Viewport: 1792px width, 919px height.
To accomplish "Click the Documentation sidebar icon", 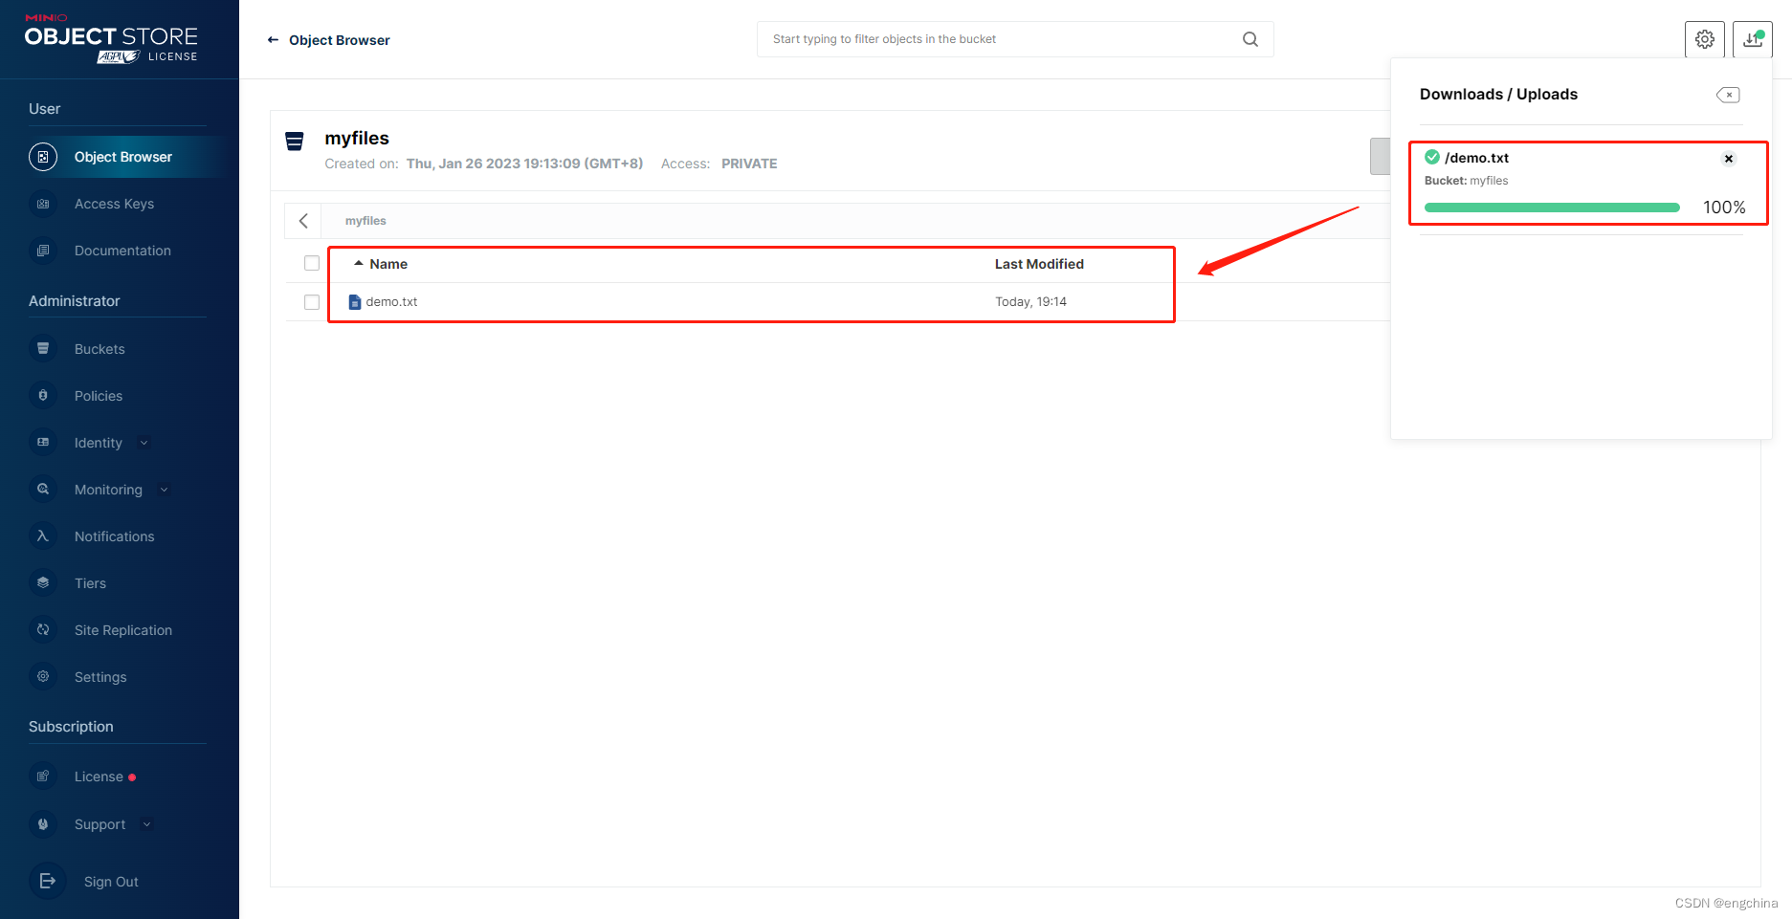I will (x=43, y=251).
